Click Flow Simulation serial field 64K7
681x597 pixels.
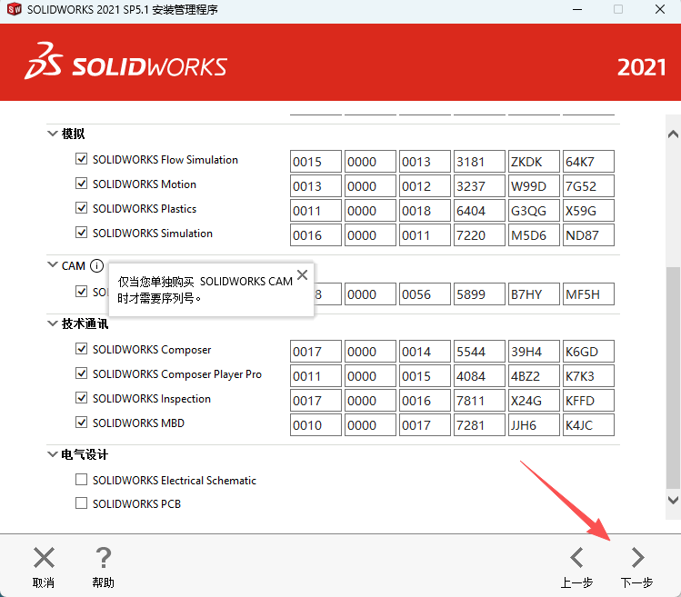(588, 162)
